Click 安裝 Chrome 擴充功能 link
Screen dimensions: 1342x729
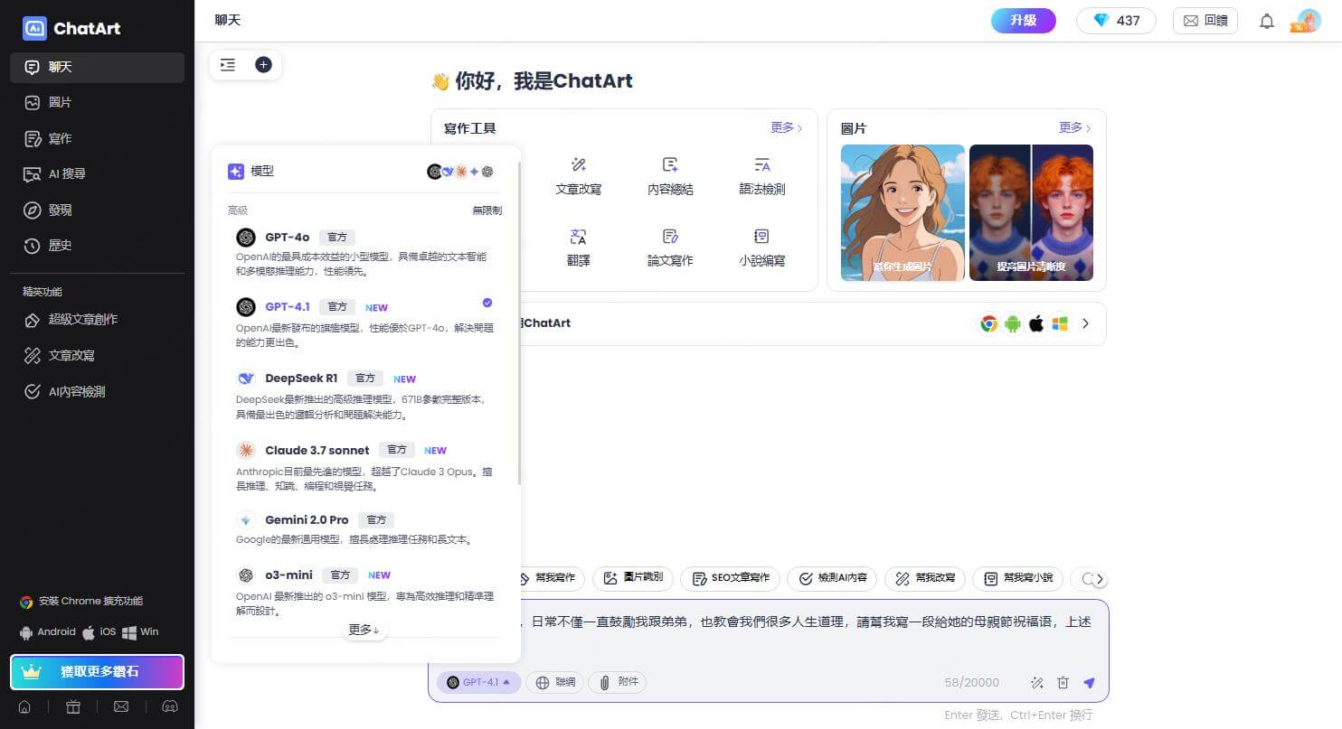[x=81, y=602]
